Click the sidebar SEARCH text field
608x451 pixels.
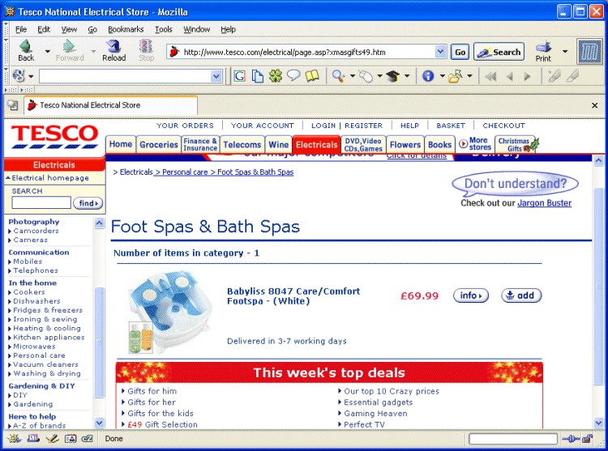tap(41, 202)
